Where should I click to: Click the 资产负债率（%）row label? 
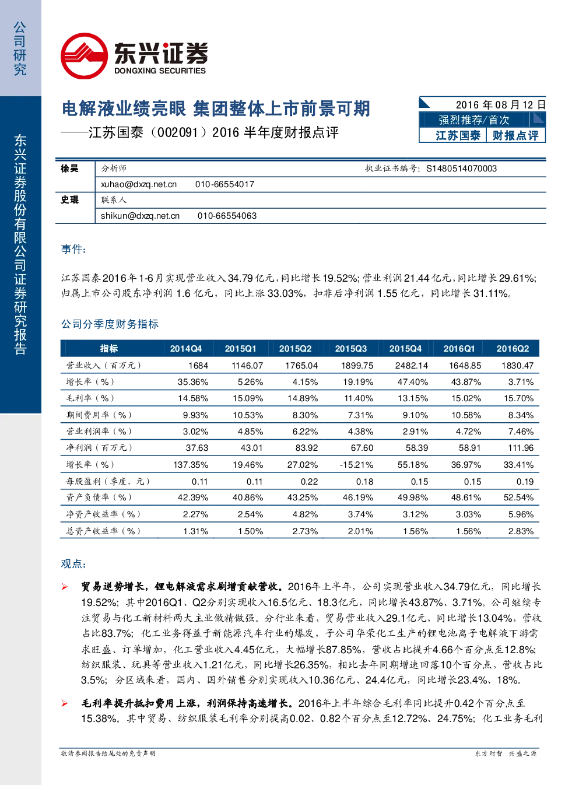[x=99, y=497]
